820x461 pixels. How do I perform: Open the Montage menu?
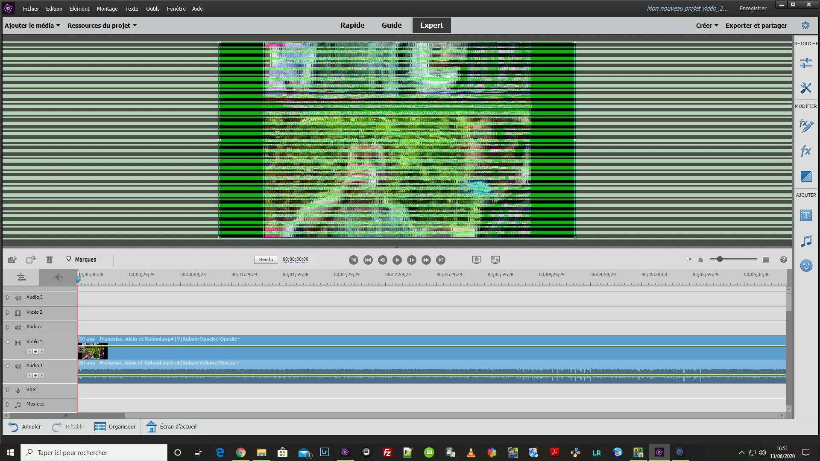click(x=107, y=9)
